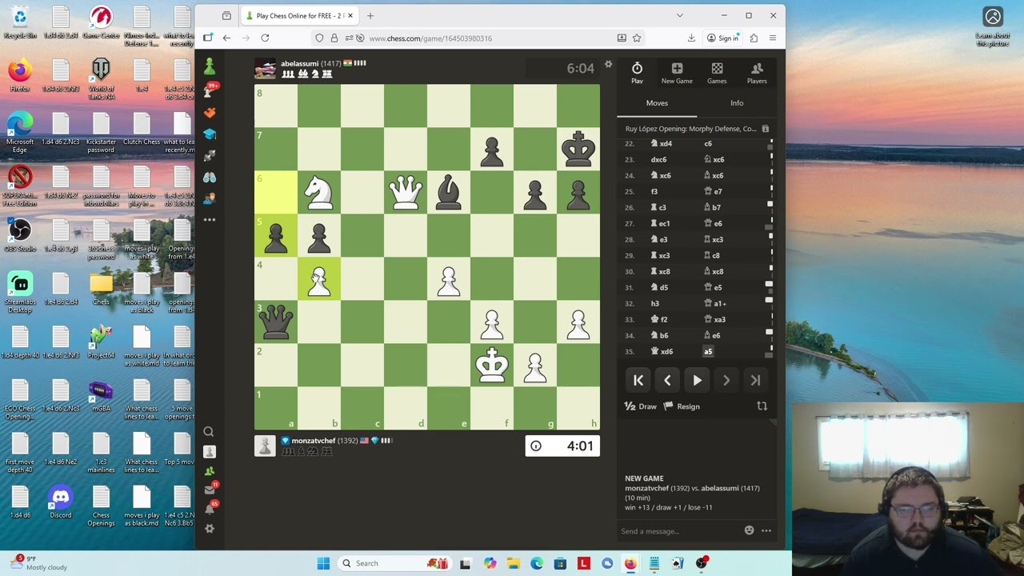Open monzatvchef's profile name
This screenshot has height=576, width=1024.
tap(313, 441)
